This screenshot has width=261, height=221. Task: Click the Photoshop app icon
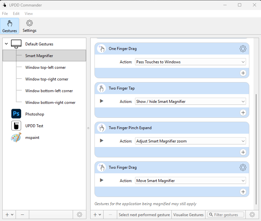(x=16, y=114)
